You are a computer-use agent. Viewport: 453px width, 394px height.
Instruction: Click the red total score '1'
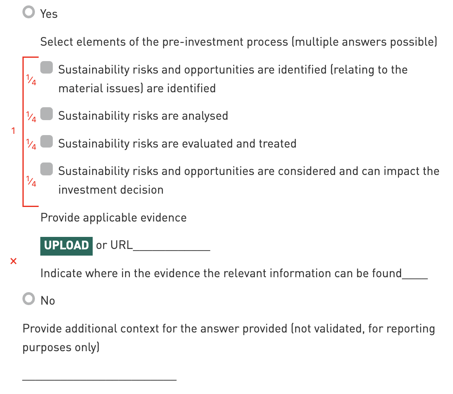(13, 131)
